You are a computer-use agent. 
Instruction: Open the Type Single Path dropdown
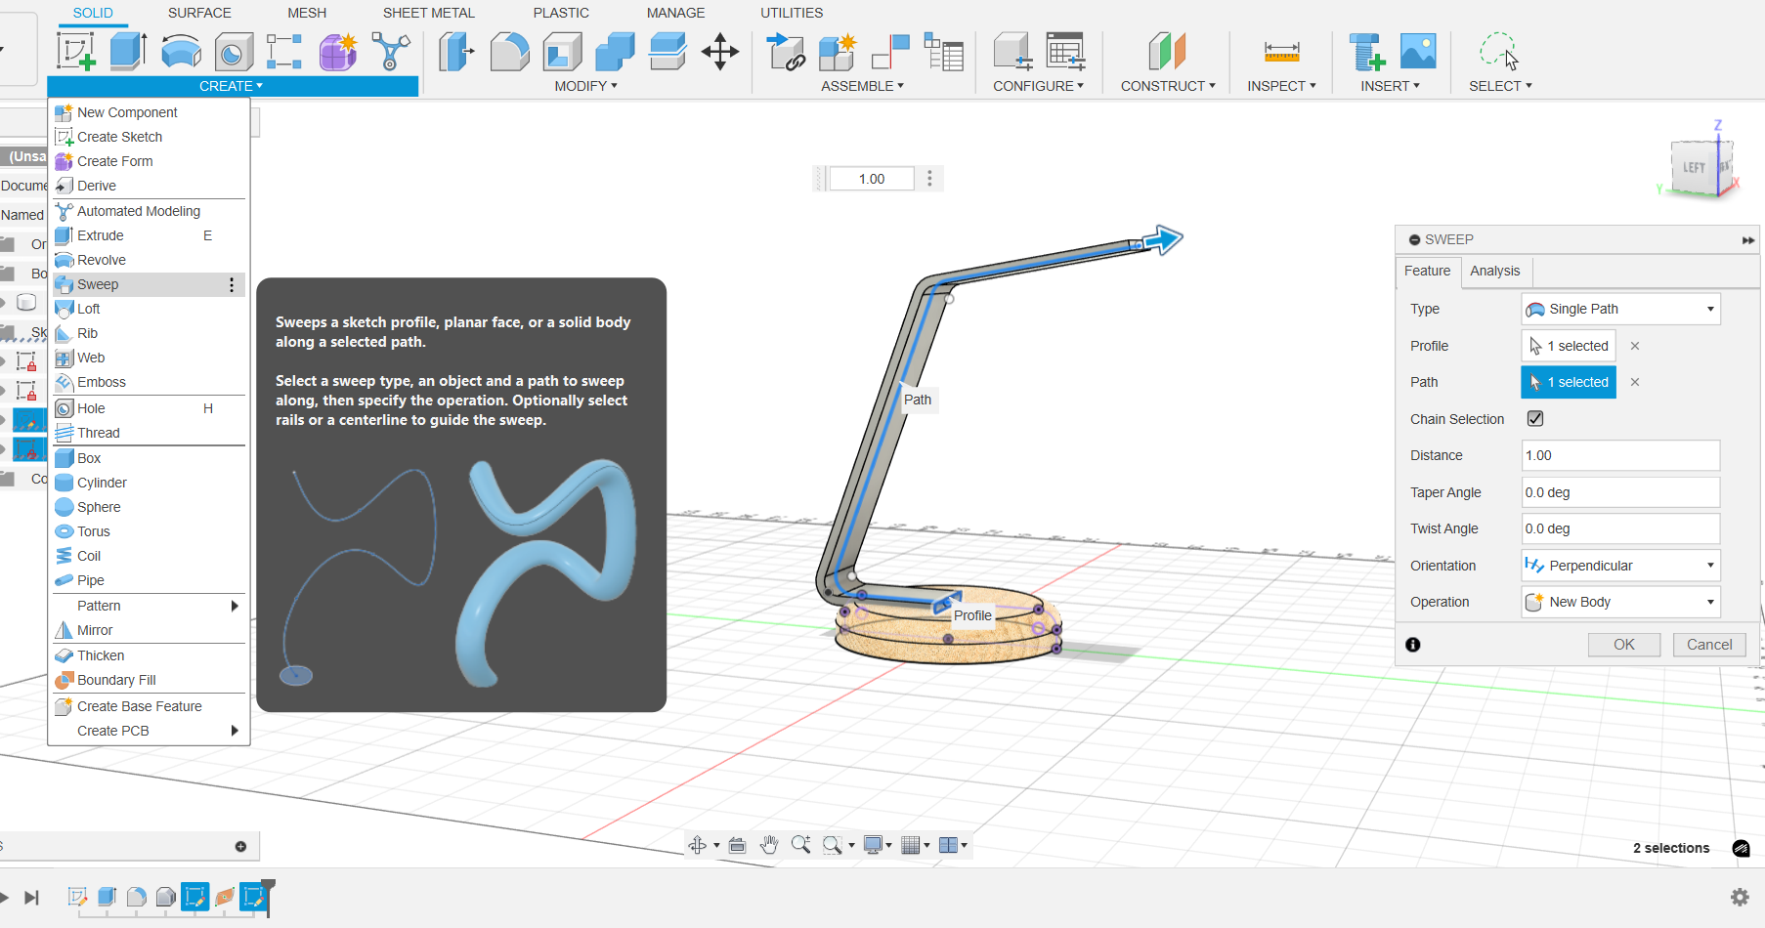point(1620,309)
